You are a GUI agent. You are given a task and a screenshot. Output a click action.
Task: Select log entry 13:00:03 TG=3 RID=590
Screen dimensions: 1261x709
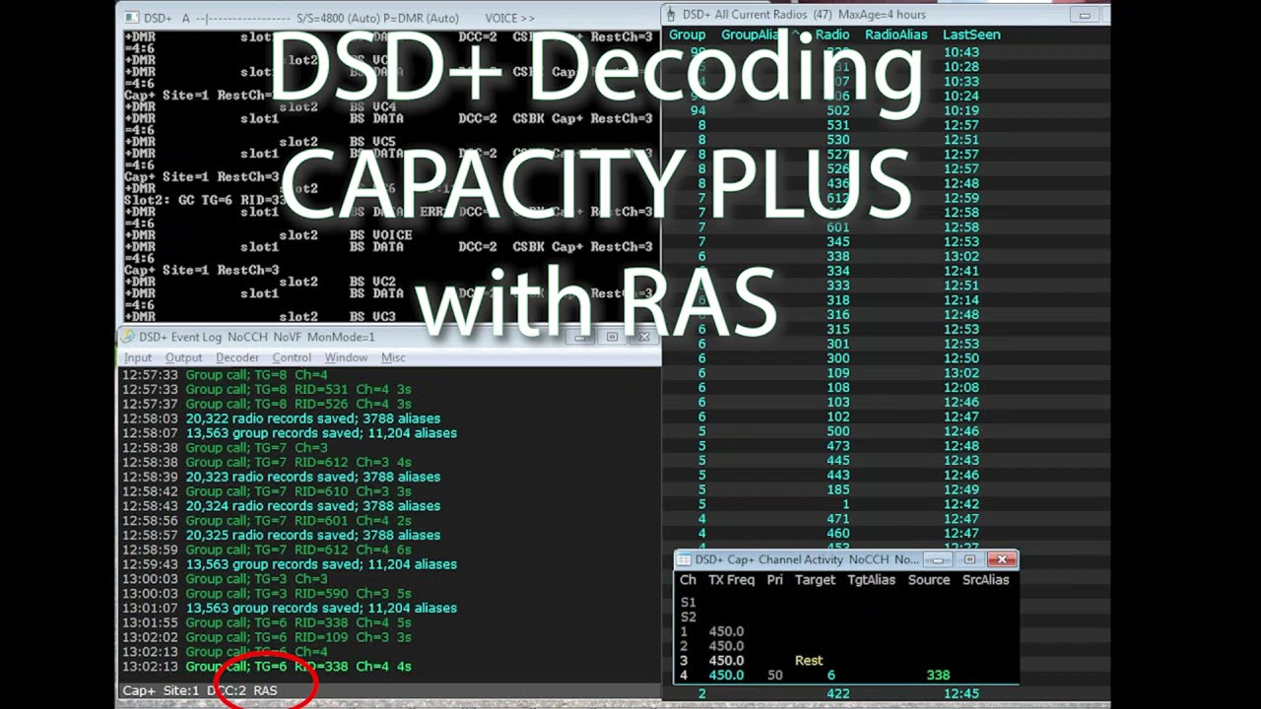pyautogui.click(x=267, y=594)
